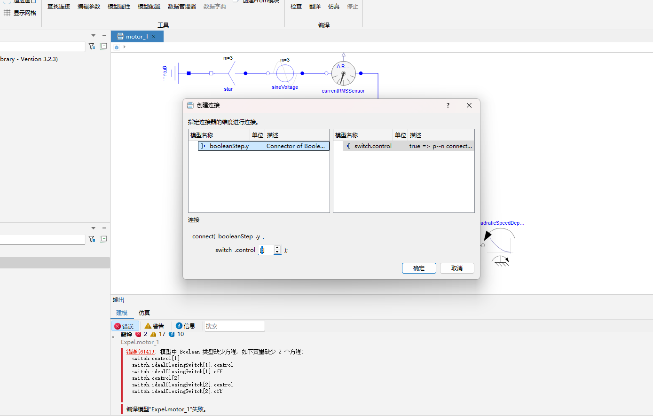Image resolution: width=653 pixels, height=416 pixels.
Task: Increase the switch.control index spinner
Action: coord(277,248)
